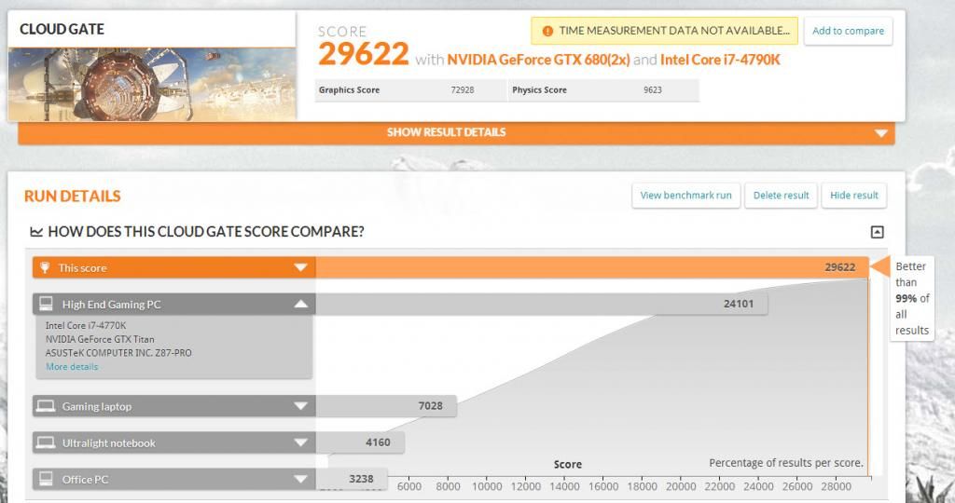Click View benchmark run button
This screenshot has width=955, height=503.
pos(685,196)
